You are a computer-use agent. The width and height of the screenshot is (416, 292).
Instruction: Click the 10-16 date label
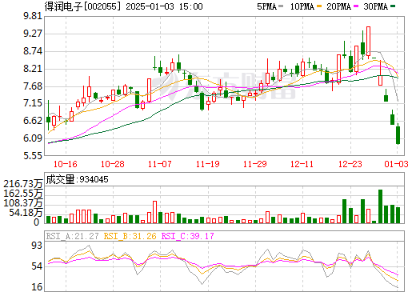point(66,164)
